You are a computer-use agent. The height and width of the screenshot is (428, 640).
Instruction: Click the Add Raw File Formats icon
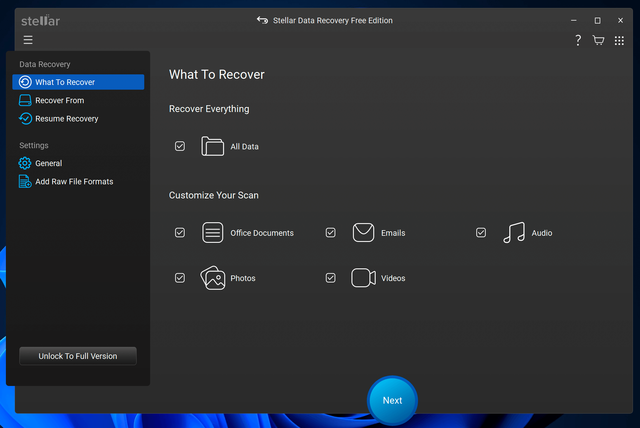point(25,181)
